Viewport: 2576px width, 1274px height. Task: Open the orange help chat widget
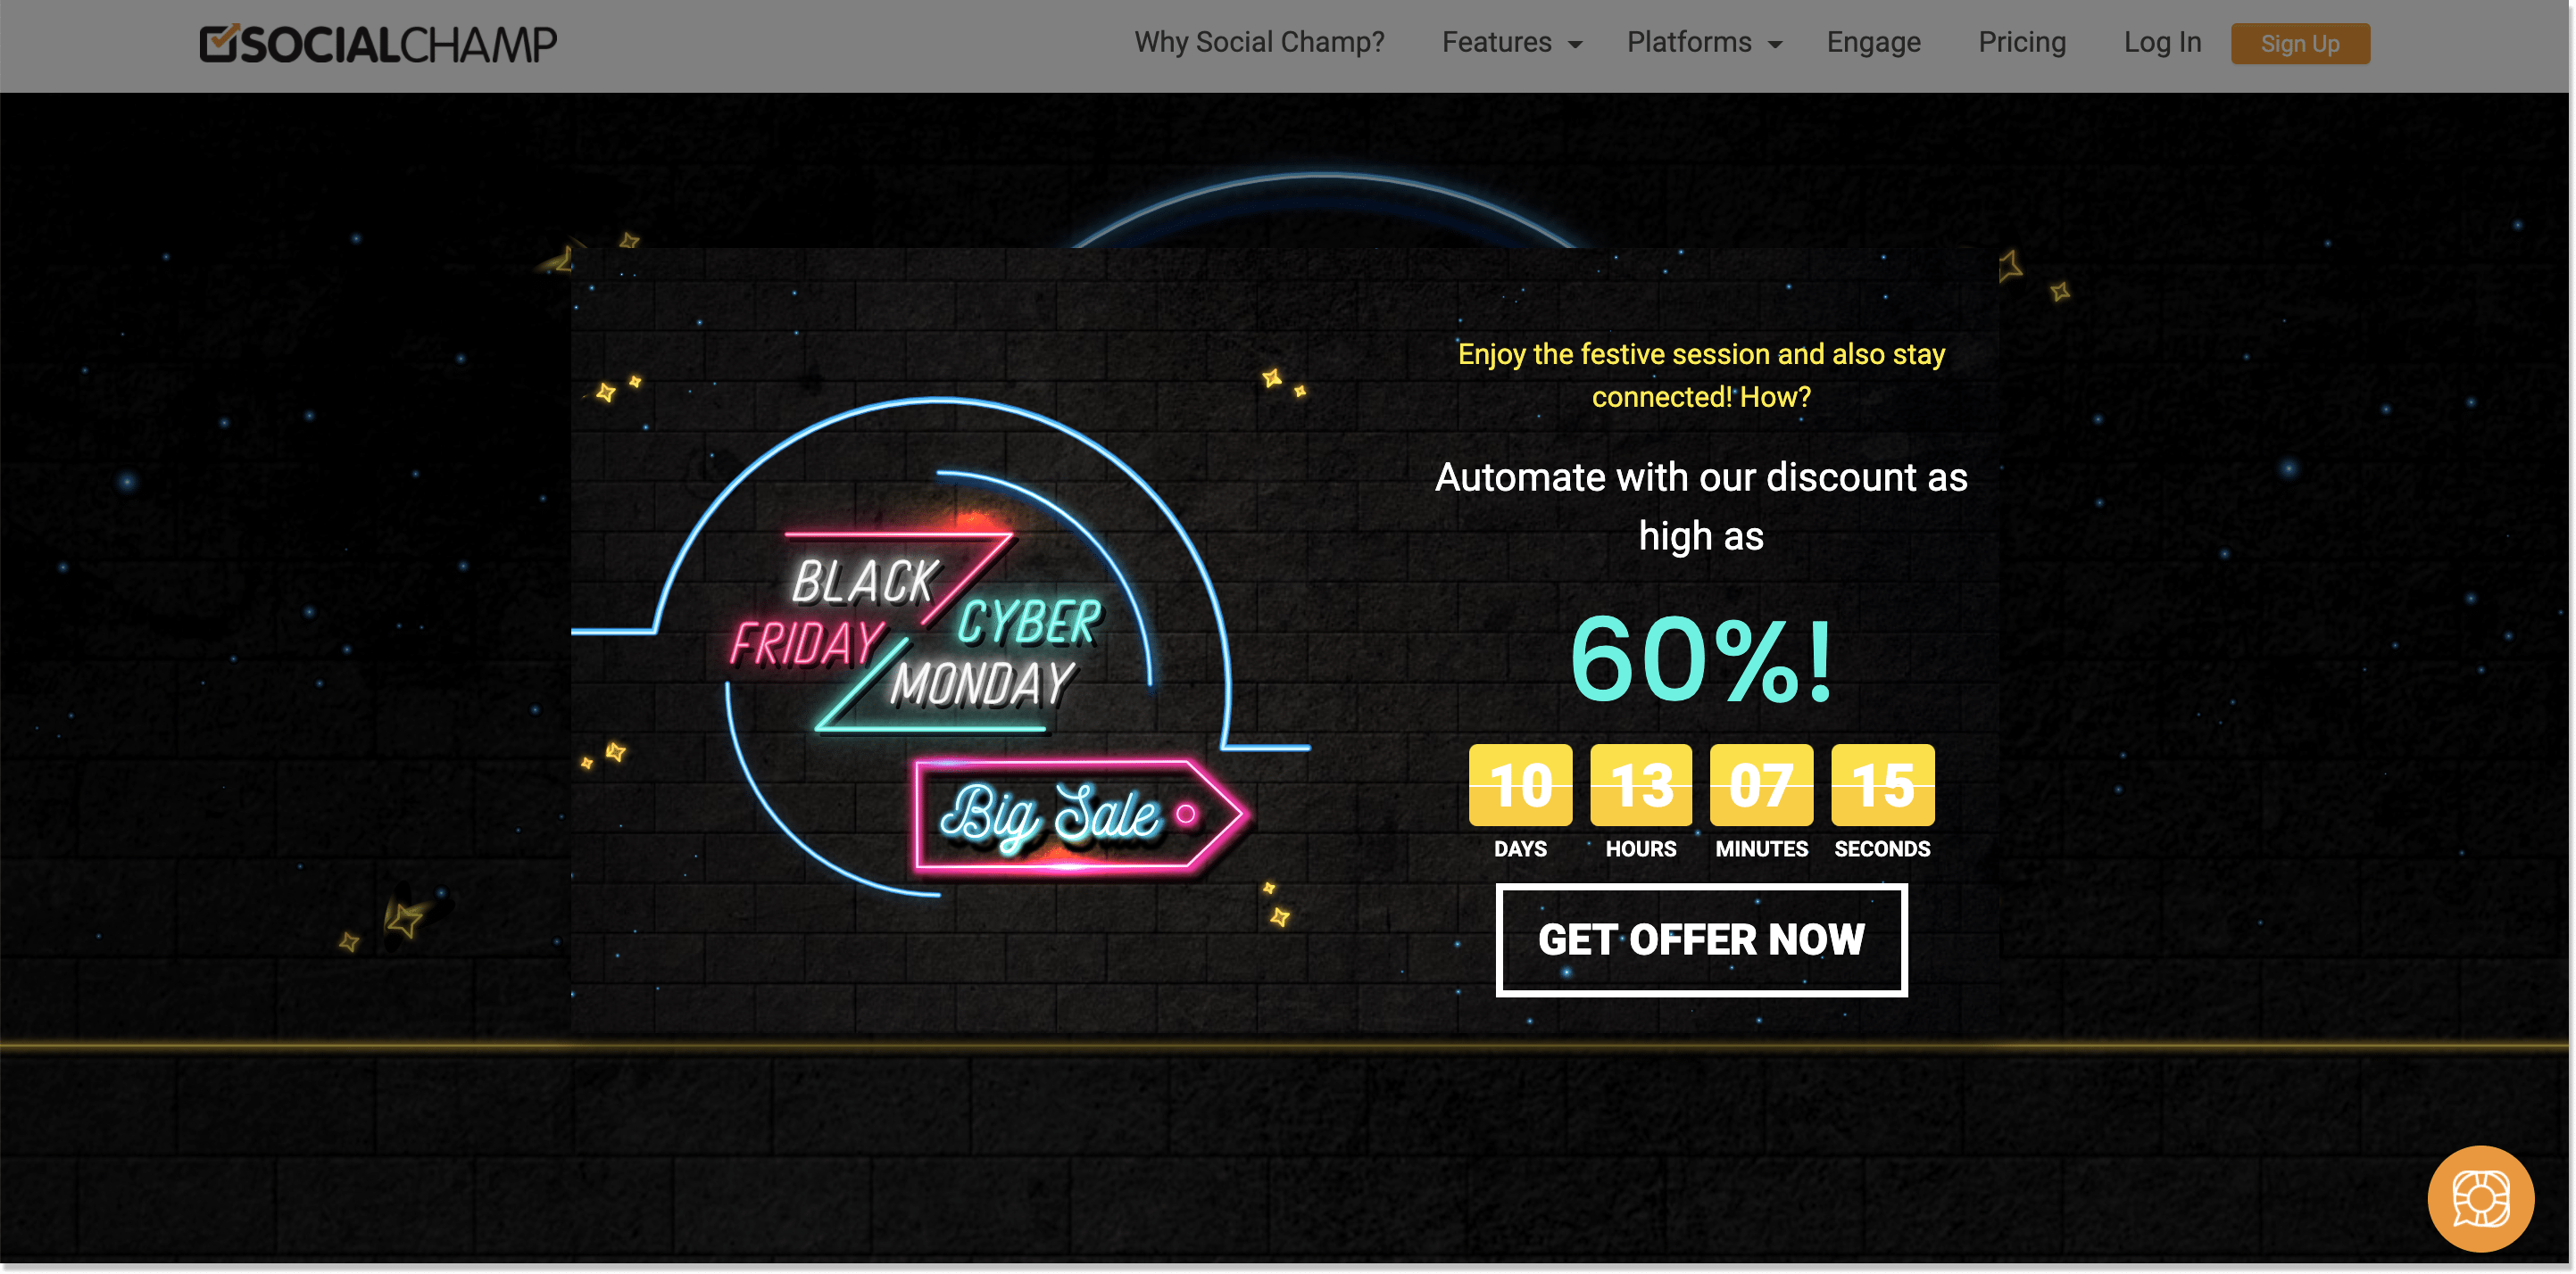pos(2480,1198)
